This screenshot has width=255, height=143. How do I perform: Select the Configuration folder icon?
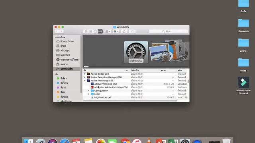(92, 91)
